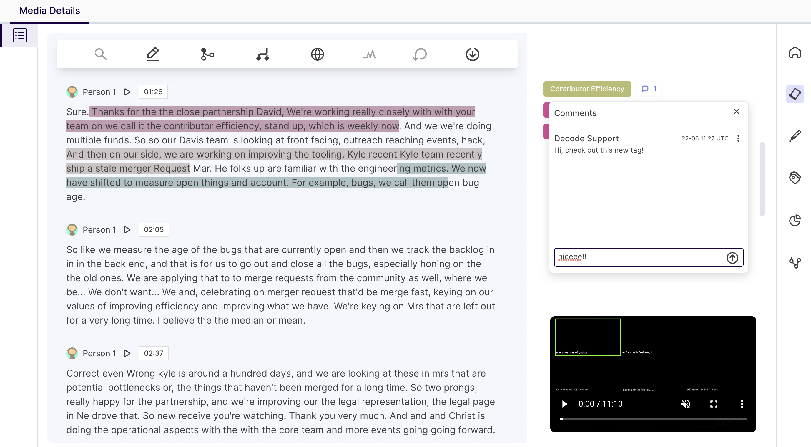Click the music-note style toolbar icon
The height and width of the screenshot is (447, 811).
click(x=262, y=54)
